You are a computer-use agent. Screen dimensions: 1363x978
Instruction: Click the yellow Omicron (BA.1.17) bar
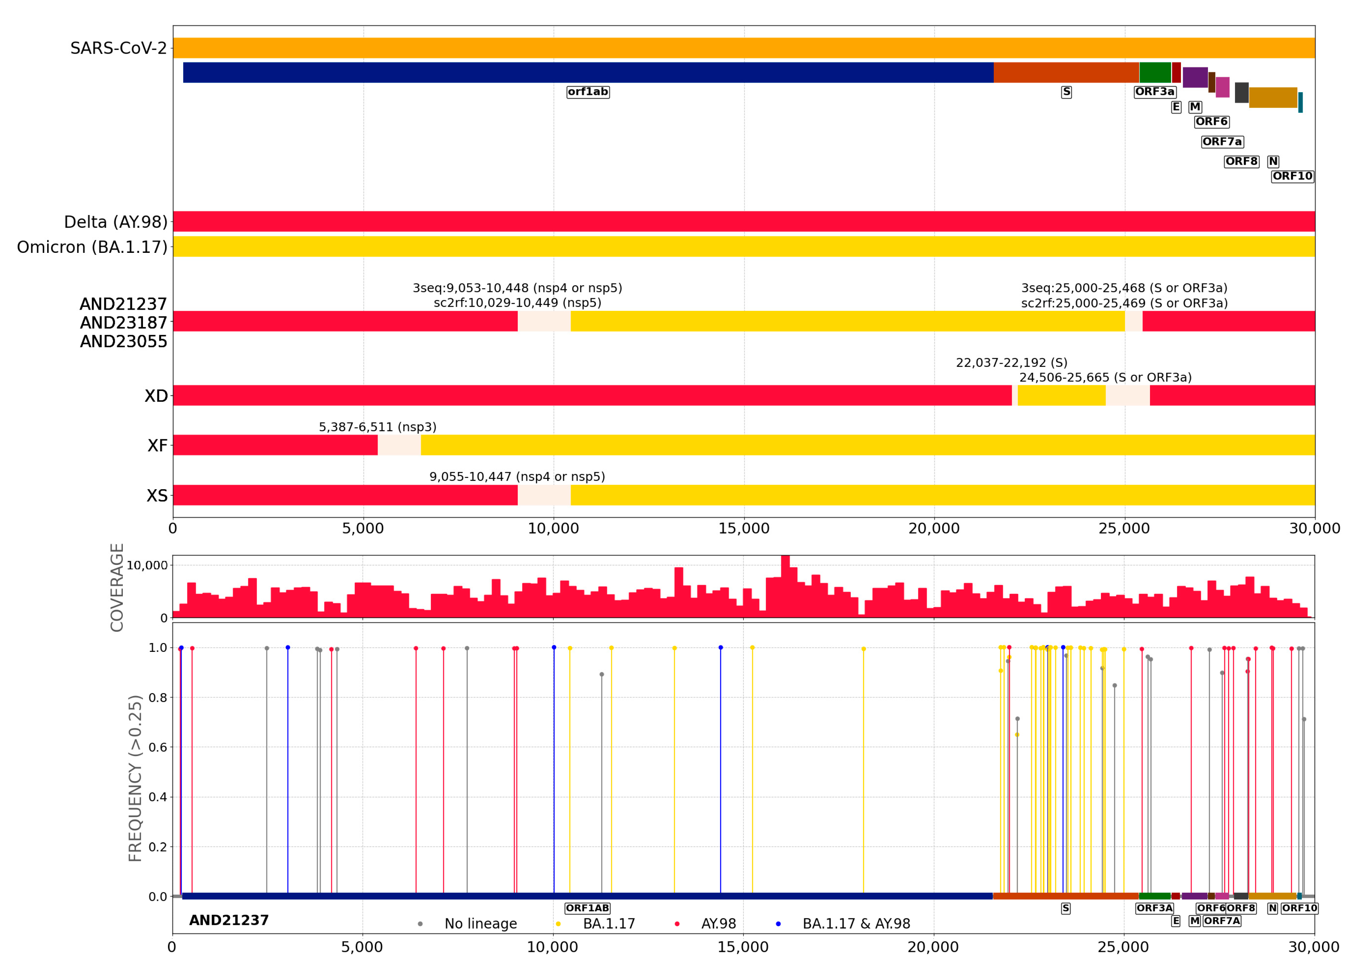[x=743, y=246]
